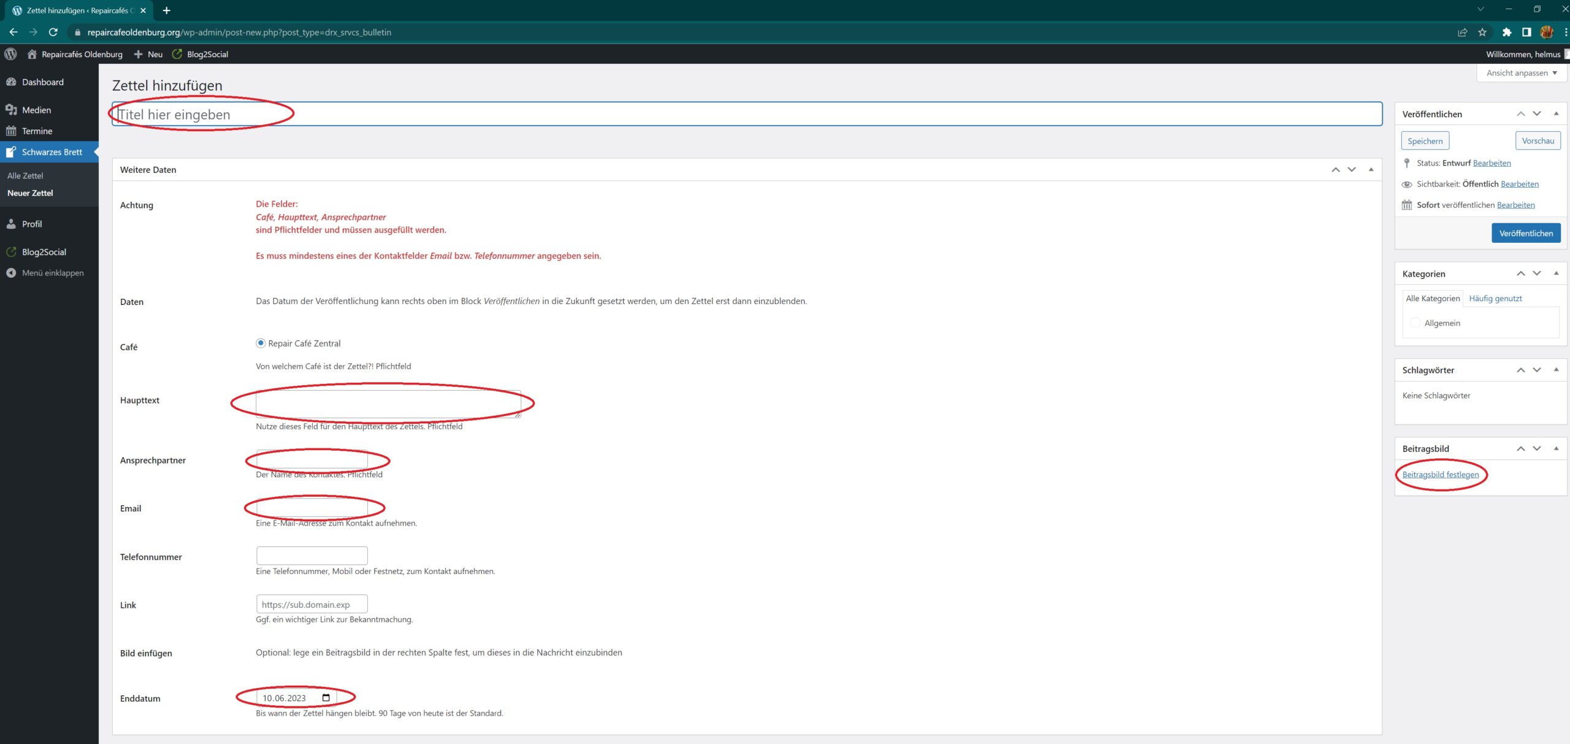Select the Repair Café Zentral radio button

261,343
